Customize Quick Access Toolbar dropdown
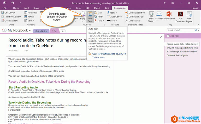This screenshot has width=201, height=124. [x=21, y=3]
